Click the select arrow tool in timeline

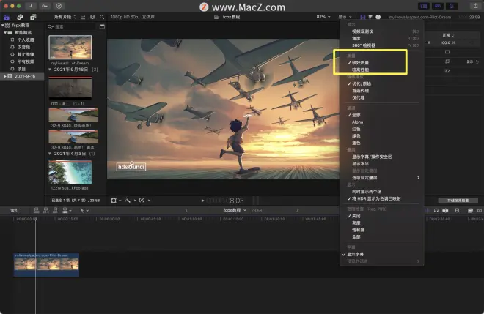(x=82, y=211)
